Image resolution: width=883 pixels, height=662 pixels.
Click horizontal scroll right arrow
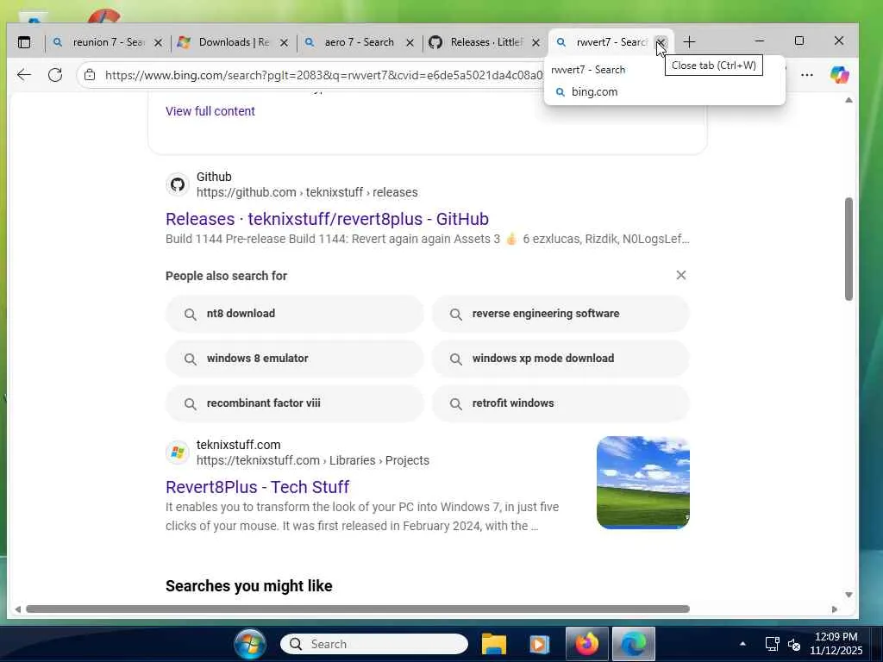835,609
